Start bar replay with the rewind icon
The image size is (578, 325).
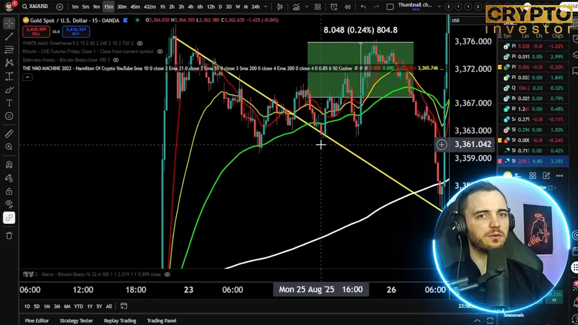click(348, 6)
